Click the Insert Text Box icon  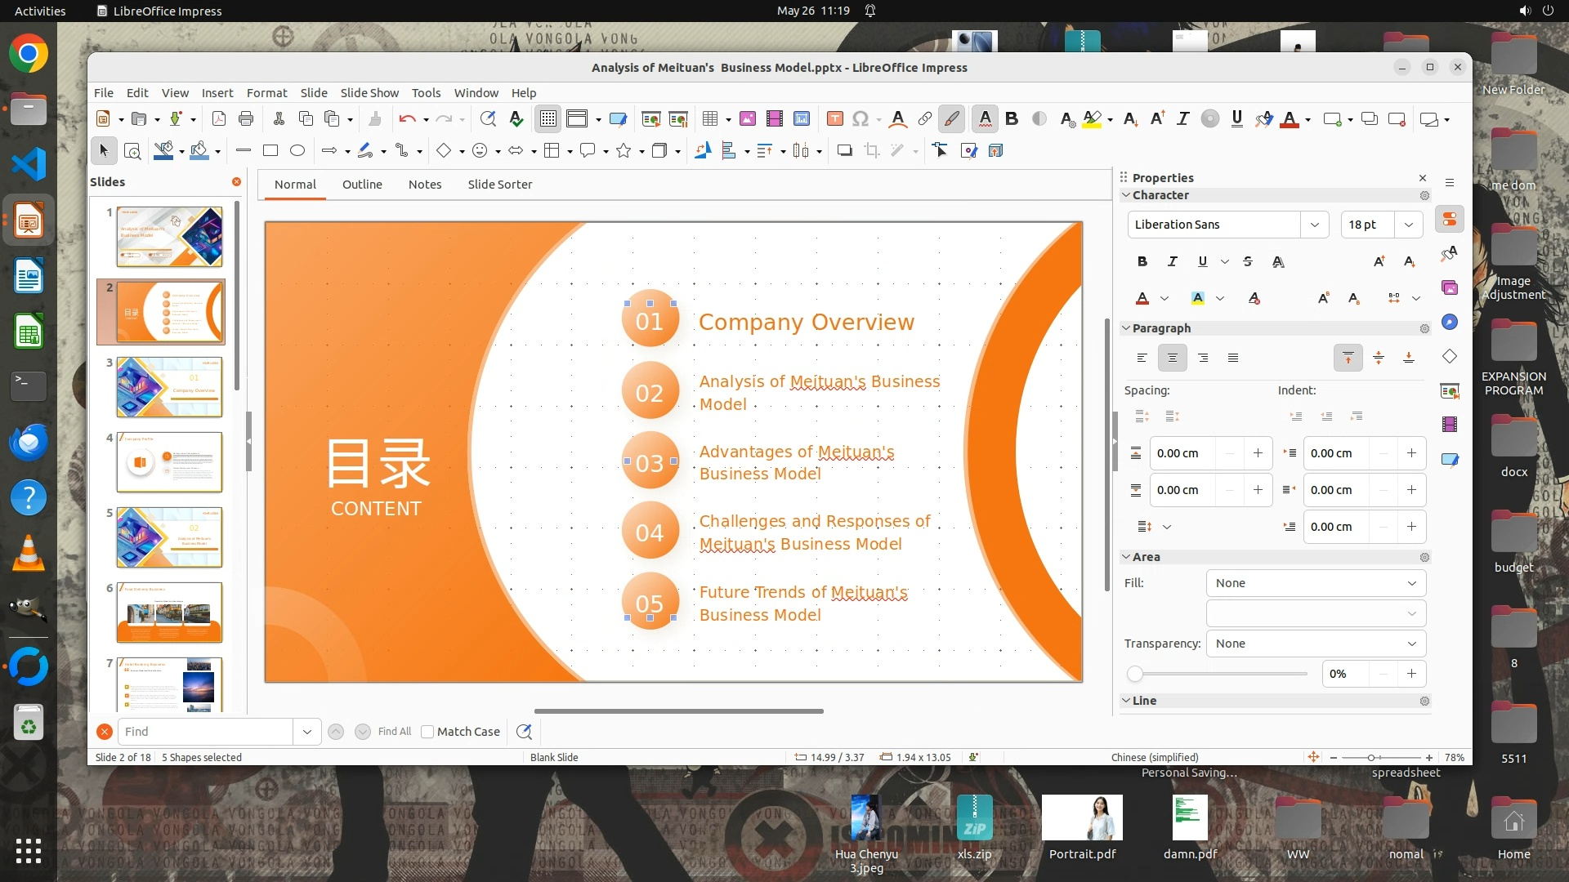pos(834,119)
